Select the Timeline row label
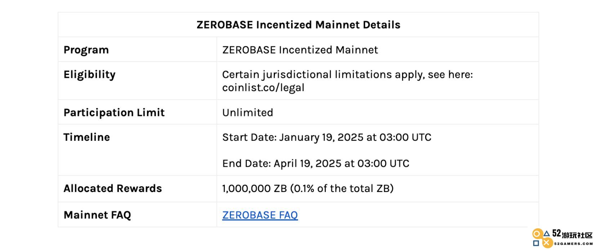This screenshot has height=250, width=596. [x=86, y=137]
